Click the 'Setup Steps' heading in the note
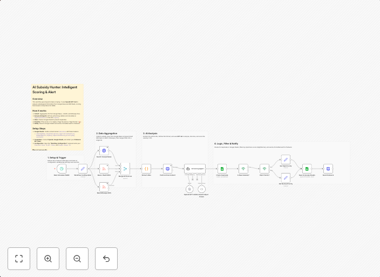380x277 pixels. pyautogui.click(x=39, y=129)
